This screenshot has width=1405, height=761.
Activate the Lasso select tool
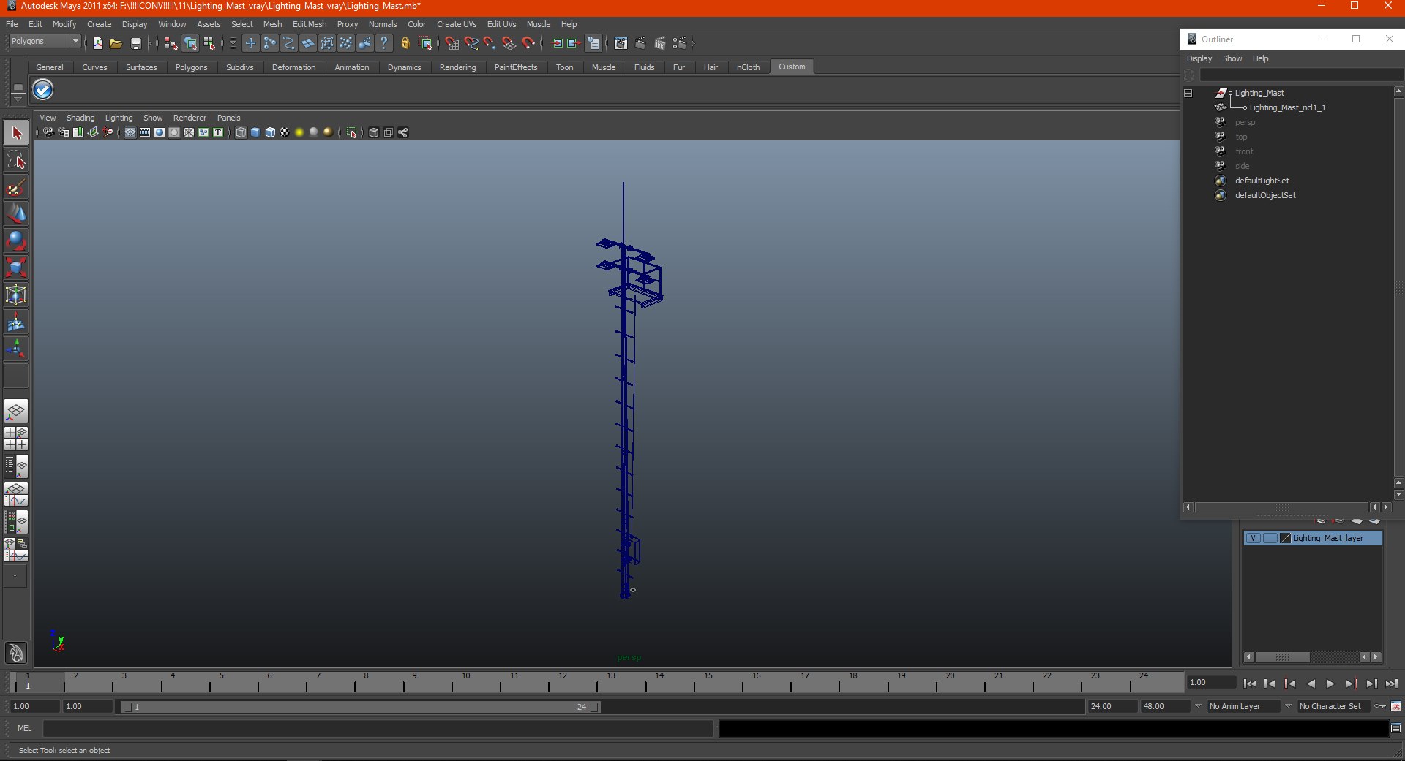(x=16, y=160)
